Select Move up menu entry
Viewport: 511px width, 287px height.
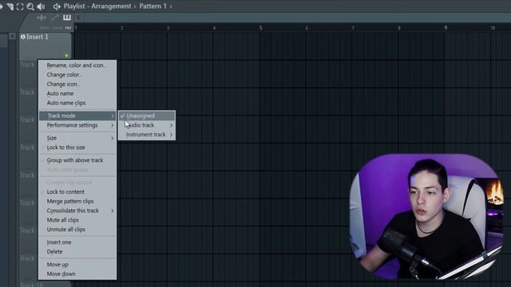click(x=77, y=264)
